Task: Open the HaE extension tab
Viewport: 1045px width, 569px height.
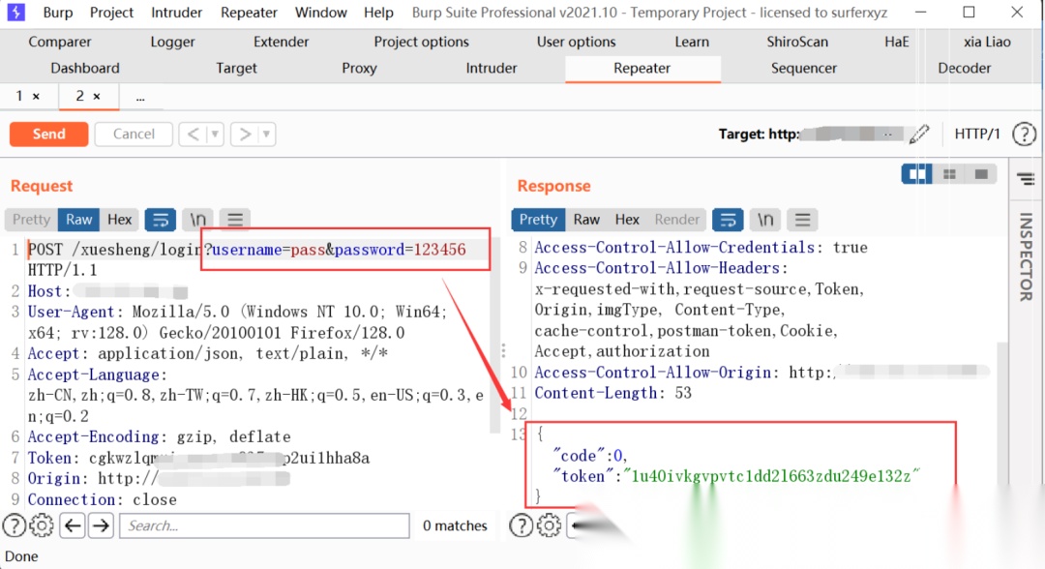Action: point(896,42)
